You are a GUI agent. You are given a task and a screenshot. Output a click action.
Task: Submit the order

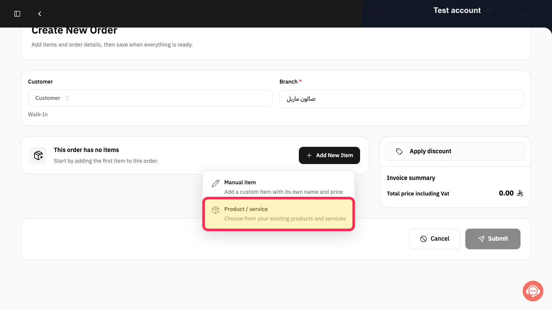click(493, 239)
